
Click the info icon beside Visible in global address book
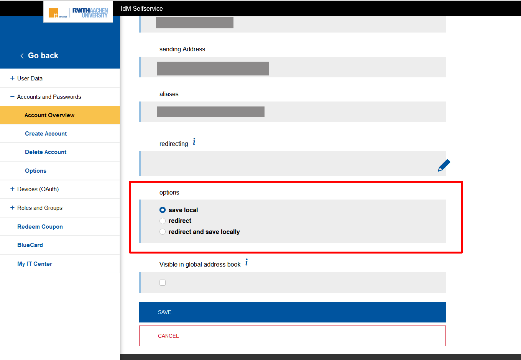click(246, 262)
